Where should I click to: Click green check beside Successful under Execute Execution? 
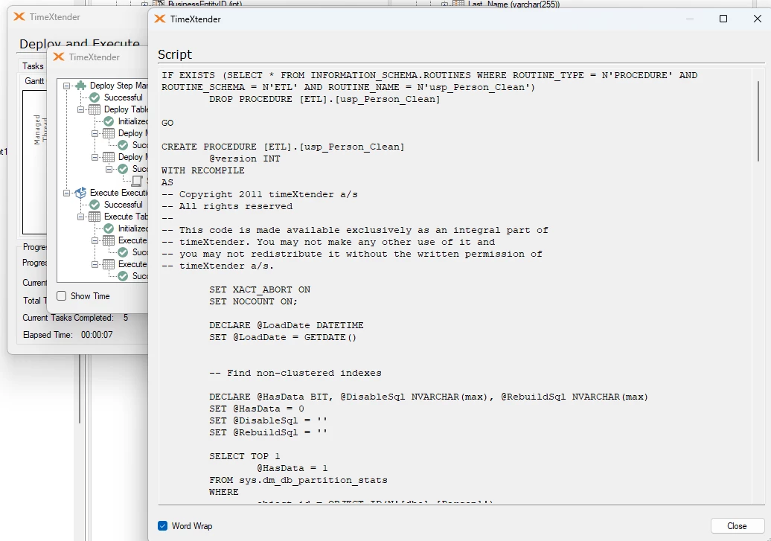click(95, 205)
